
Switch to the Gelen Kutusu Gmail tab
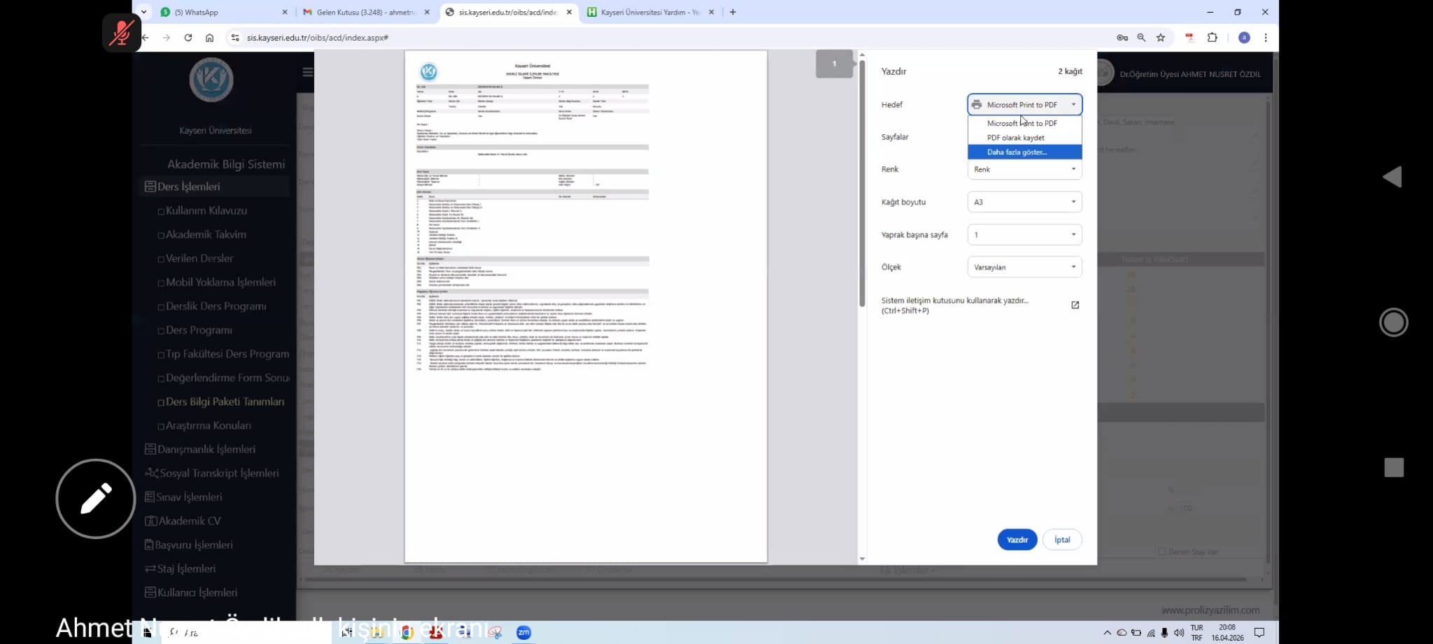tap(364, 12)
